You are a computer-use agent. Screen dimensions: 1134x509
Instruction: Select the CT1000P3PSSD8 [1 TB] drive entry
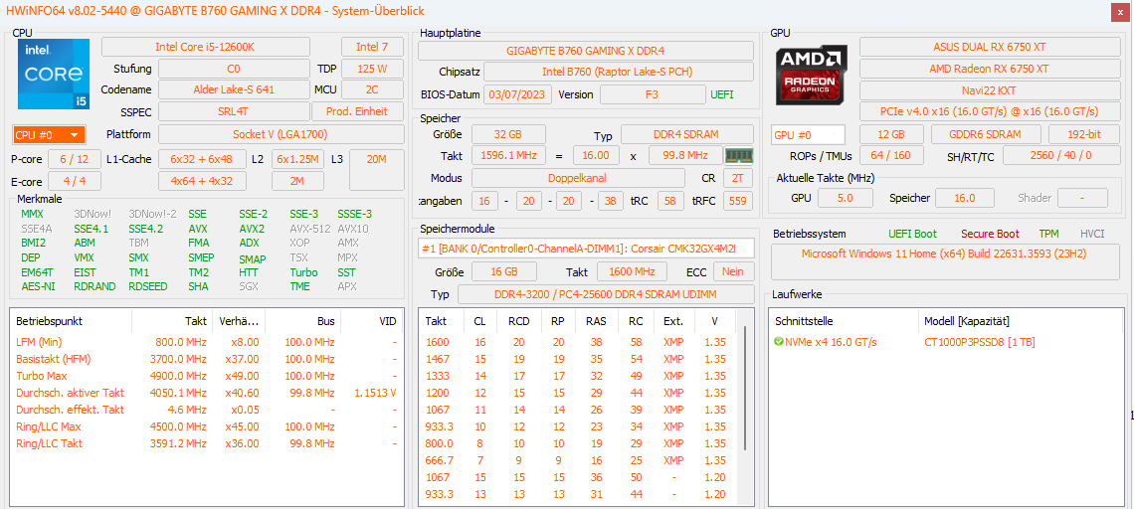[x=979, y=341]
